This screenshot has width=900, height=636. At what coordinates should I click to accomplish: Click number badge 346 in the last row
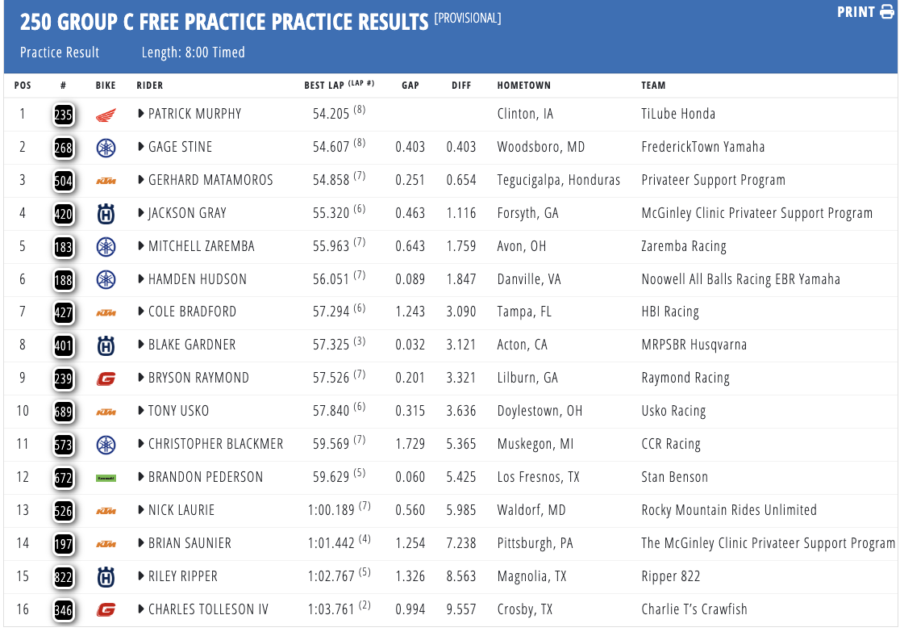[x=64, y=609]
